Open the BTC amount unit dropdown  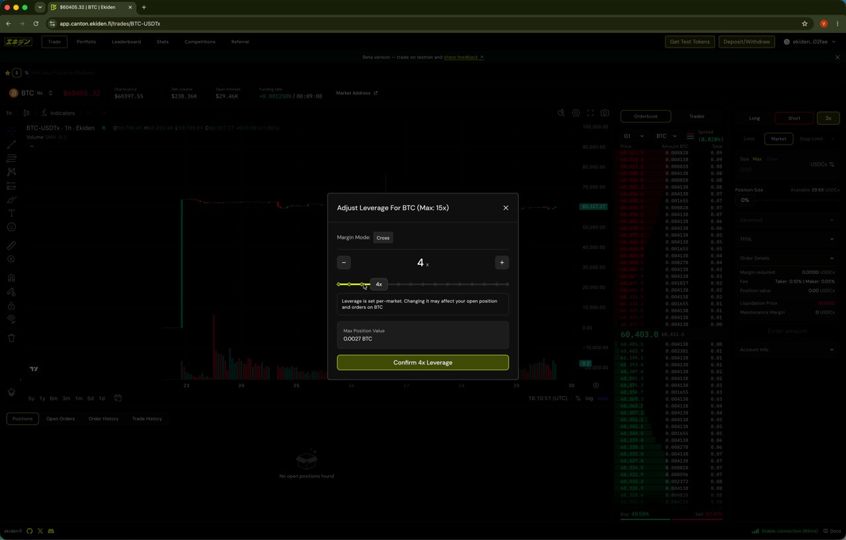[666, 136]
